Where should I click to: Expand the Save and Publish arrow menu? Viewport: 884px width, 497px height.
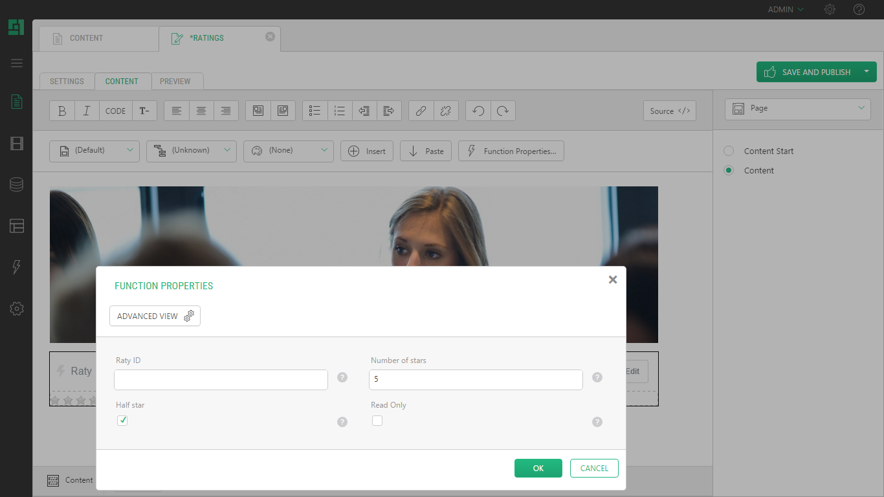866,72
